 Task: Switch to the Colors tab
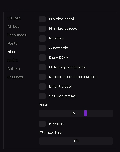(14, 69)
